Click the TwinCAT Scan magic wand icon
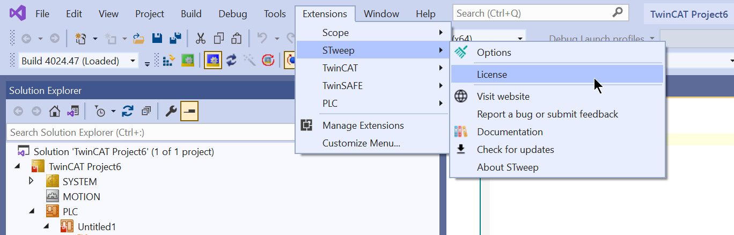 249,61
